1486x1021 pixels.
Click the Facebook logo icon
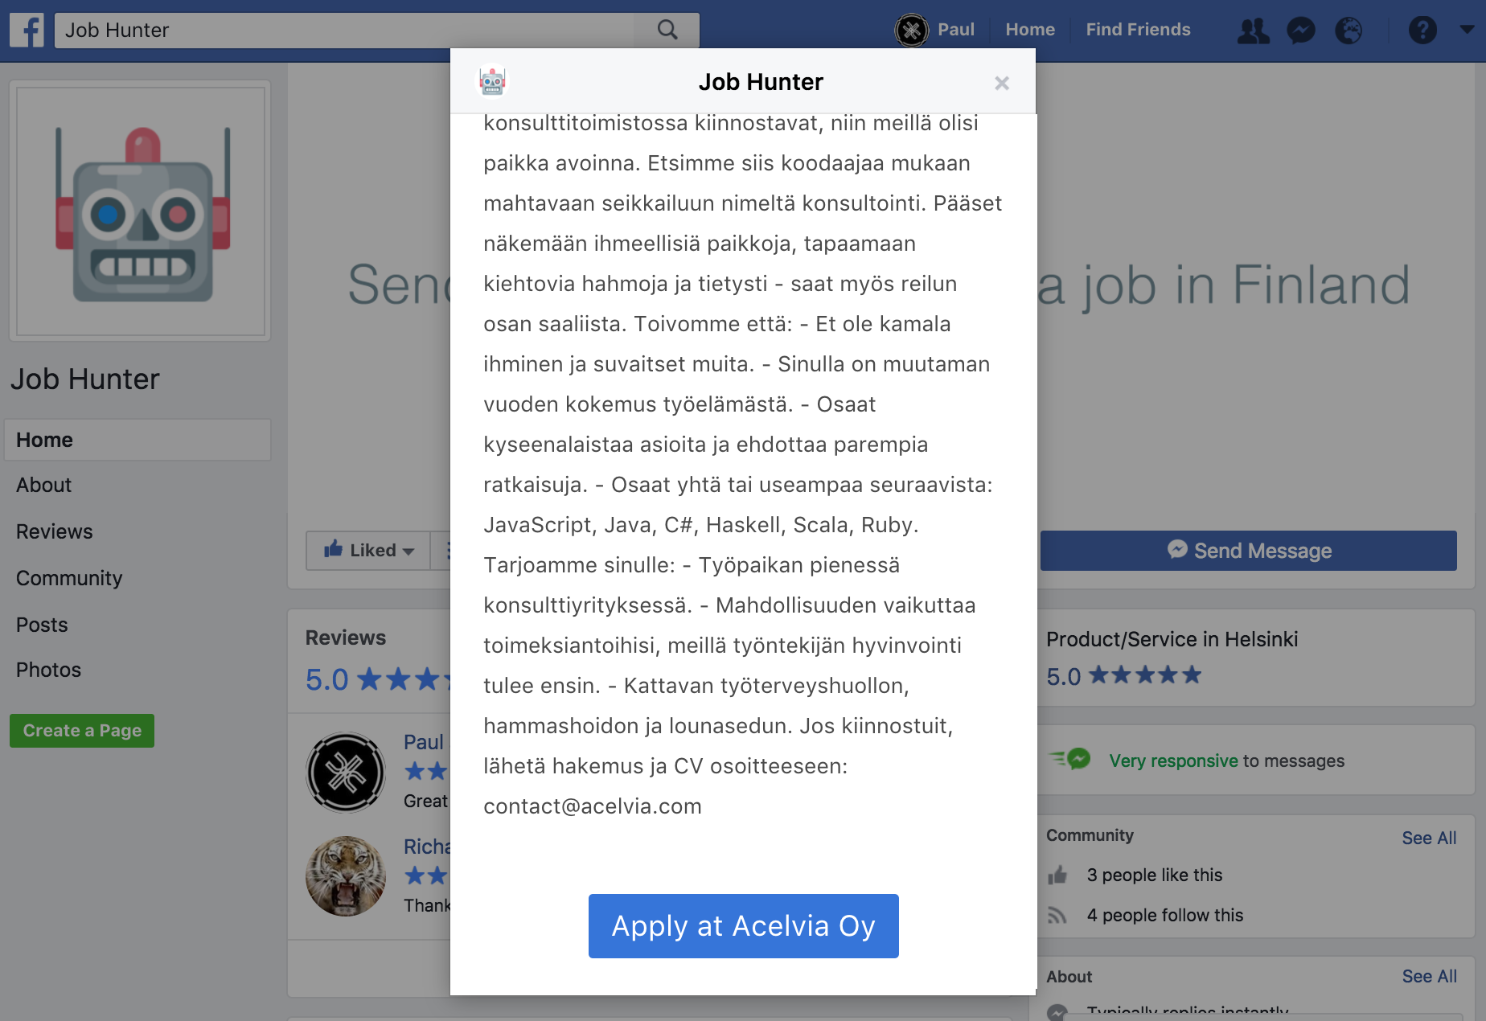click(x=27, y=31)
